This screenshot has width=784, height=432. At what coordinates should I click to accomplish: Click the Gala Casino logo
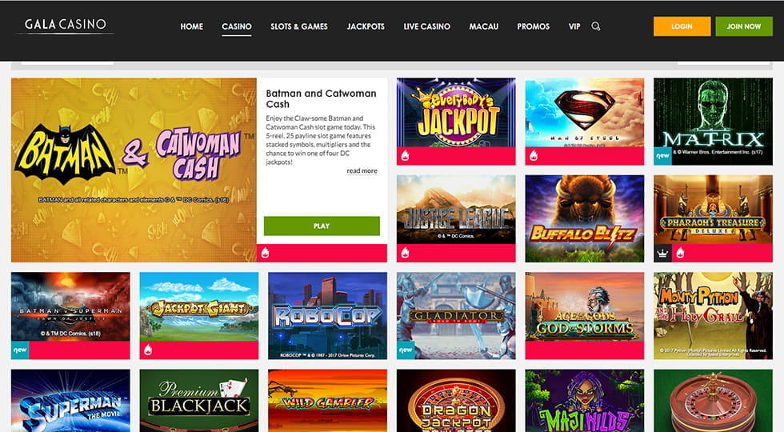click(65, 25)
